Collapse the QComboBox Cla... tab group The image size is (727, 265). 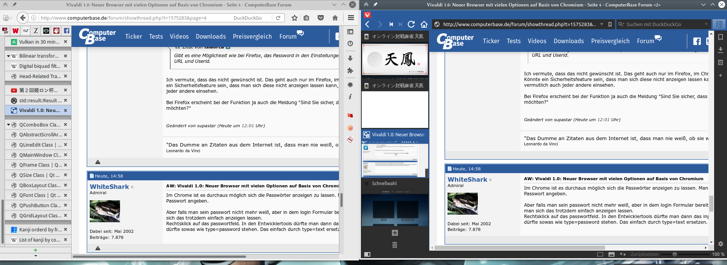point(8,125)
